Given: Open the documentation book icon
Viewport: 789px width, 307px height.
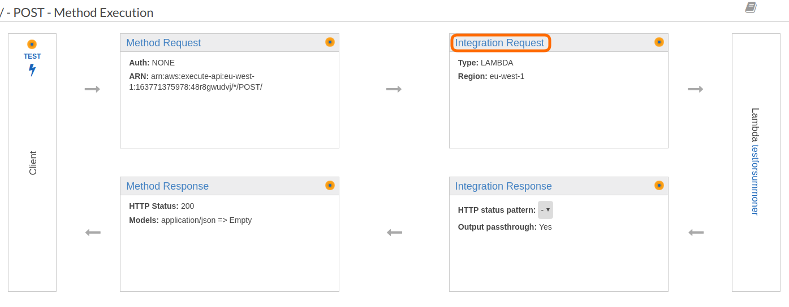Looking at the screenshot, I should coord(751,7).
